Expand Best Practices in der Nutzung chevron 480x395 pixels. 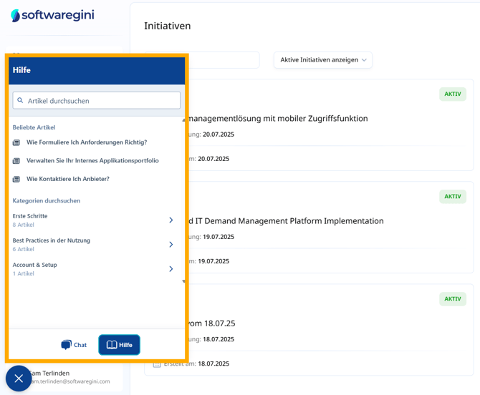click(x=171, y=245)
